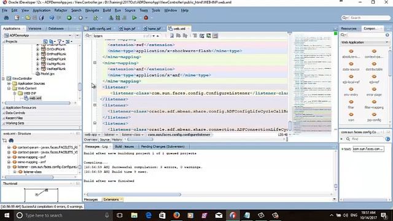The width and height of the screenshot is (393, 221).
Task: Click the binoculars search icon in main toolbar
Action: pos(6,18)
